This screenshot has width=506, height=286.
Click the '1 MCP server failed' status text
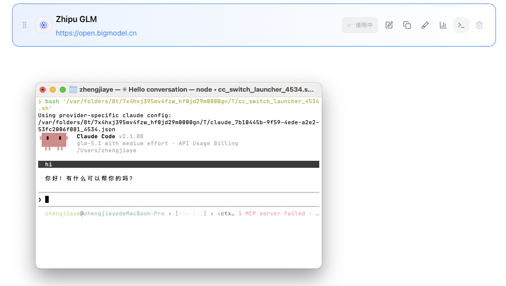pos(272,213)
